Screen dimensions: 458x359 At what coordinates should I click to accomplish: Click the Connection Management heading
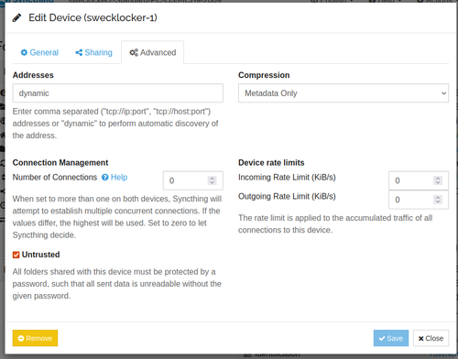pos(60,163)
